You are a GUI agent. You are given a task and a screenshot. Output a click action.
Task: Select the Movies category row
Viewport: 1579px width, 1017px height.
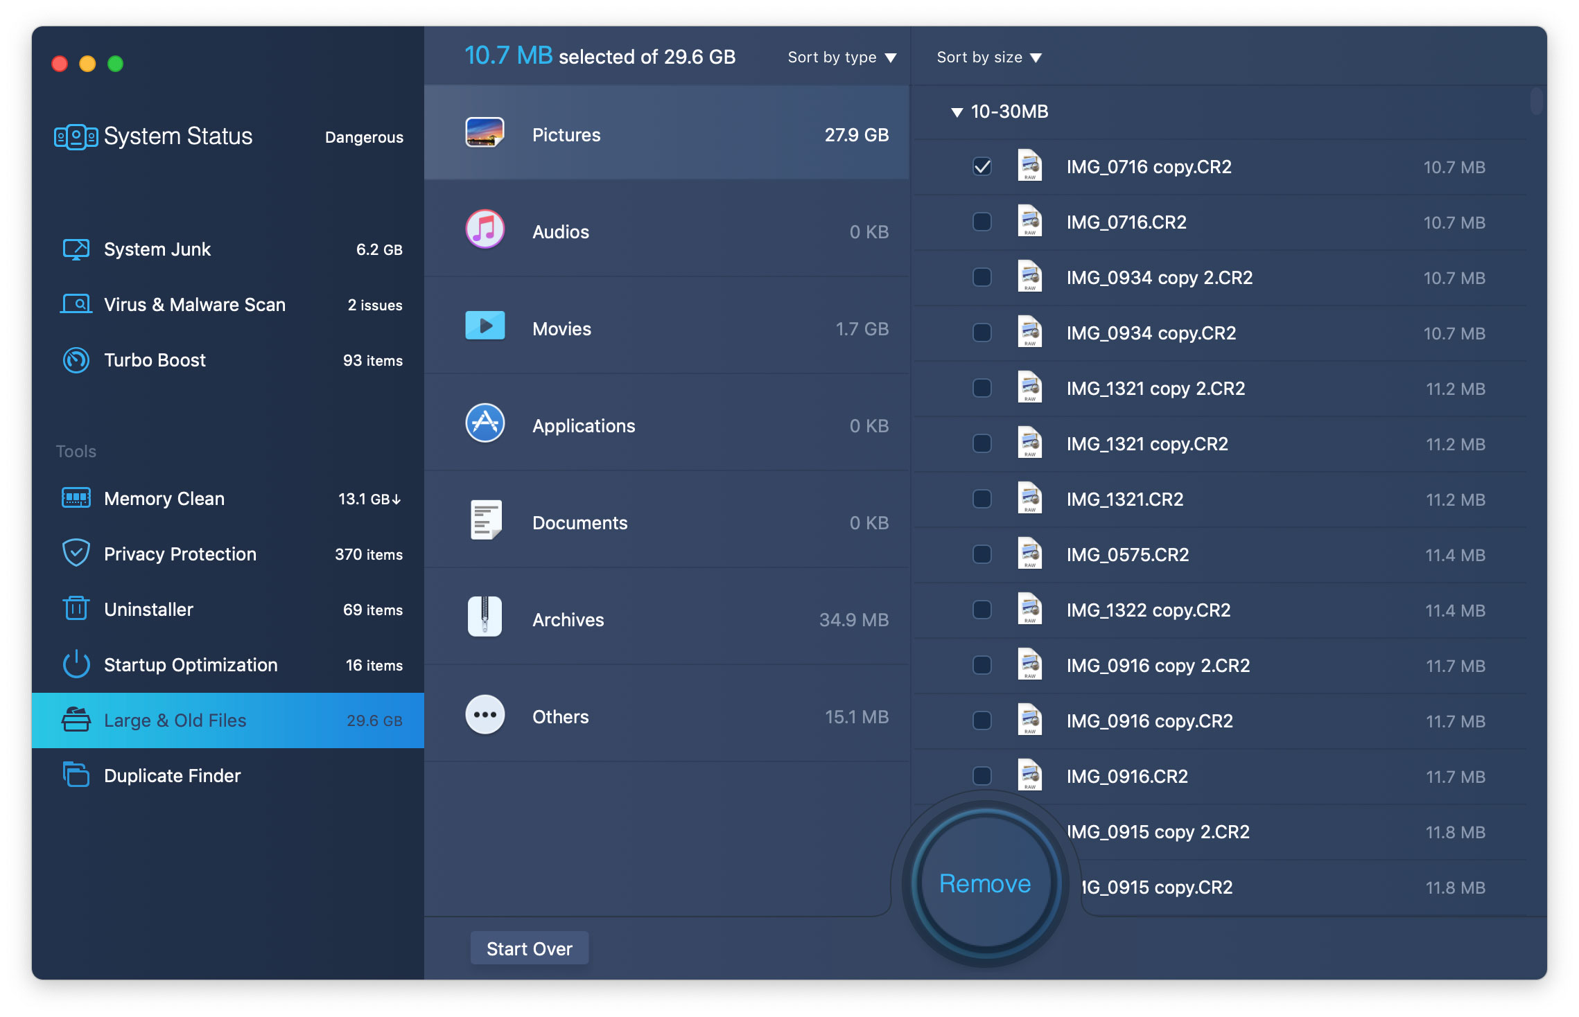667,326
